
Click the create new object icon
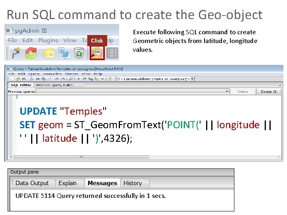click(x=64, y=53)
